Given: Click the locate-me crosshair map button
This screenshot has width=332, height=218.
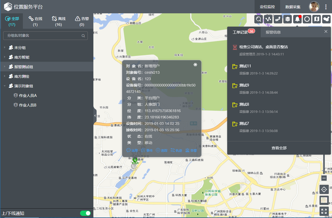Looking at the screenshot, I should 324,189.
